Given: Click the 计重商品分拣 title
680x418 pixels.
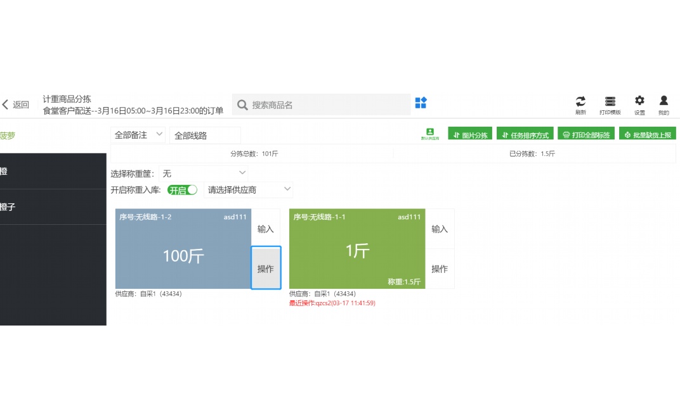Looking at the screenshot, I should pos(67,99).
